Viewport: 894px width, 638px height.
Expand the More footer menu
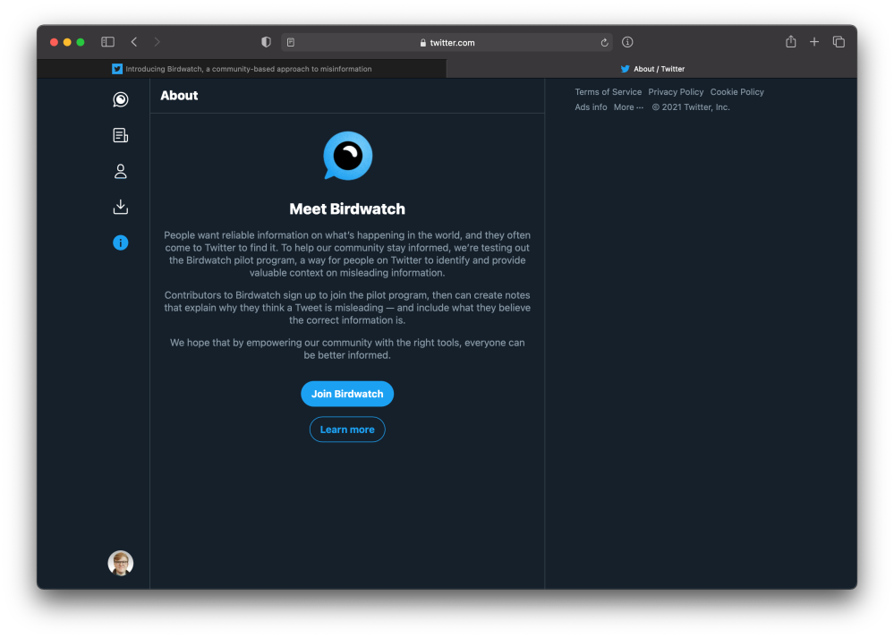click(x=628, y=107)
